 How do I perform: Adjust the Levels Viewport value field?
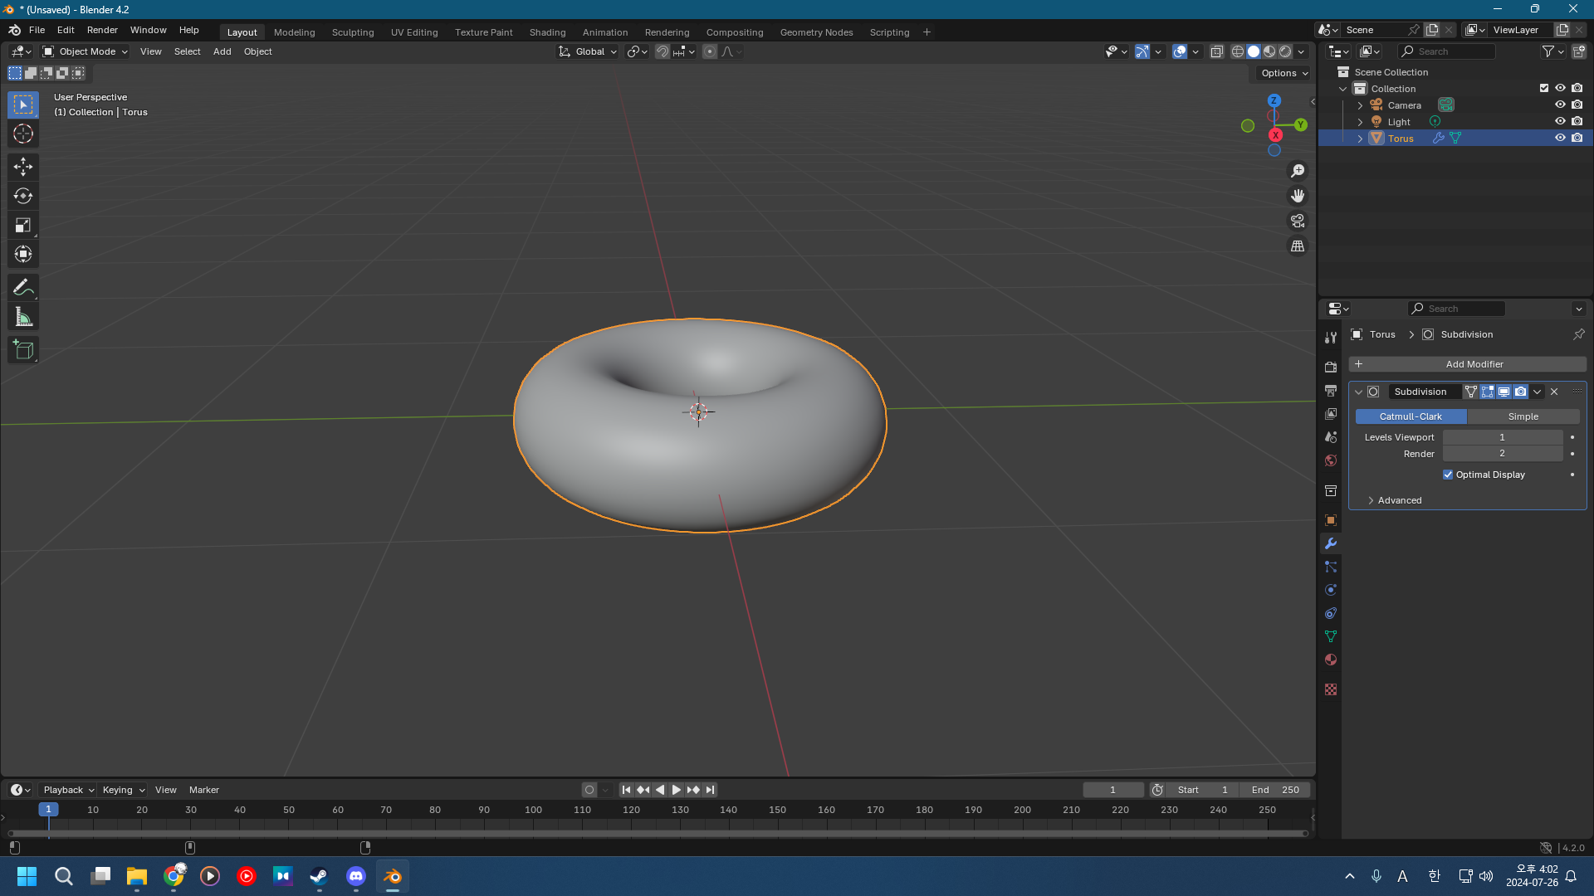tap(1502, 437)
